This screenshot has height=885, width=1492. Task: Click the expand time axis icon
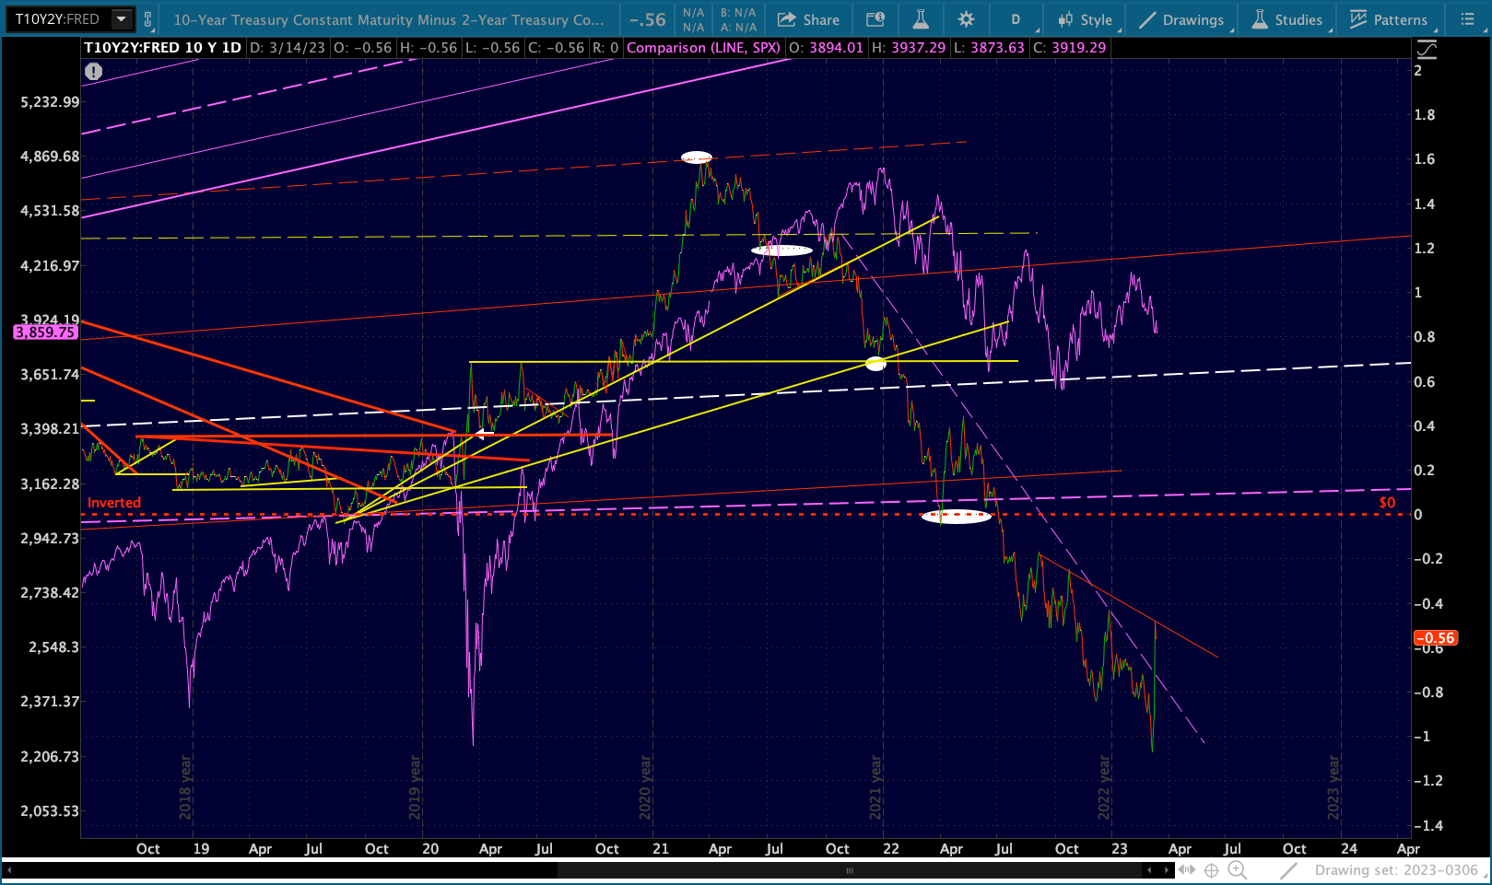click(x=1187, y=870)
